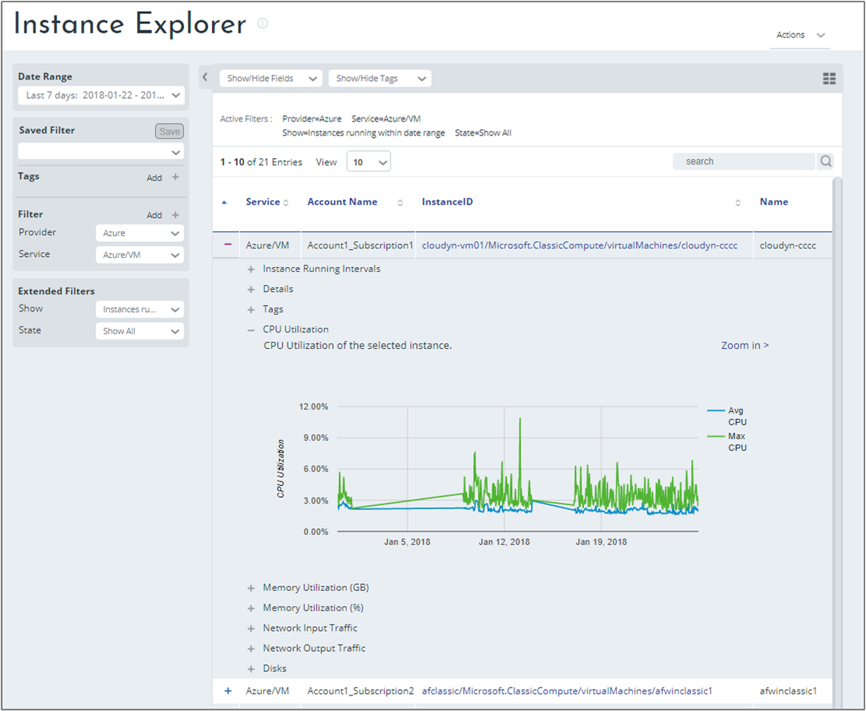The image size is (866, 711).
Task: Add a tag with the plus icon
Action: coord(175,177)
